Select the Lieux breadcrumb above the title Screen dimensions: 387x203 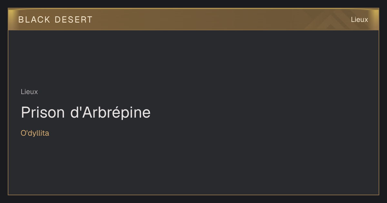29,92
